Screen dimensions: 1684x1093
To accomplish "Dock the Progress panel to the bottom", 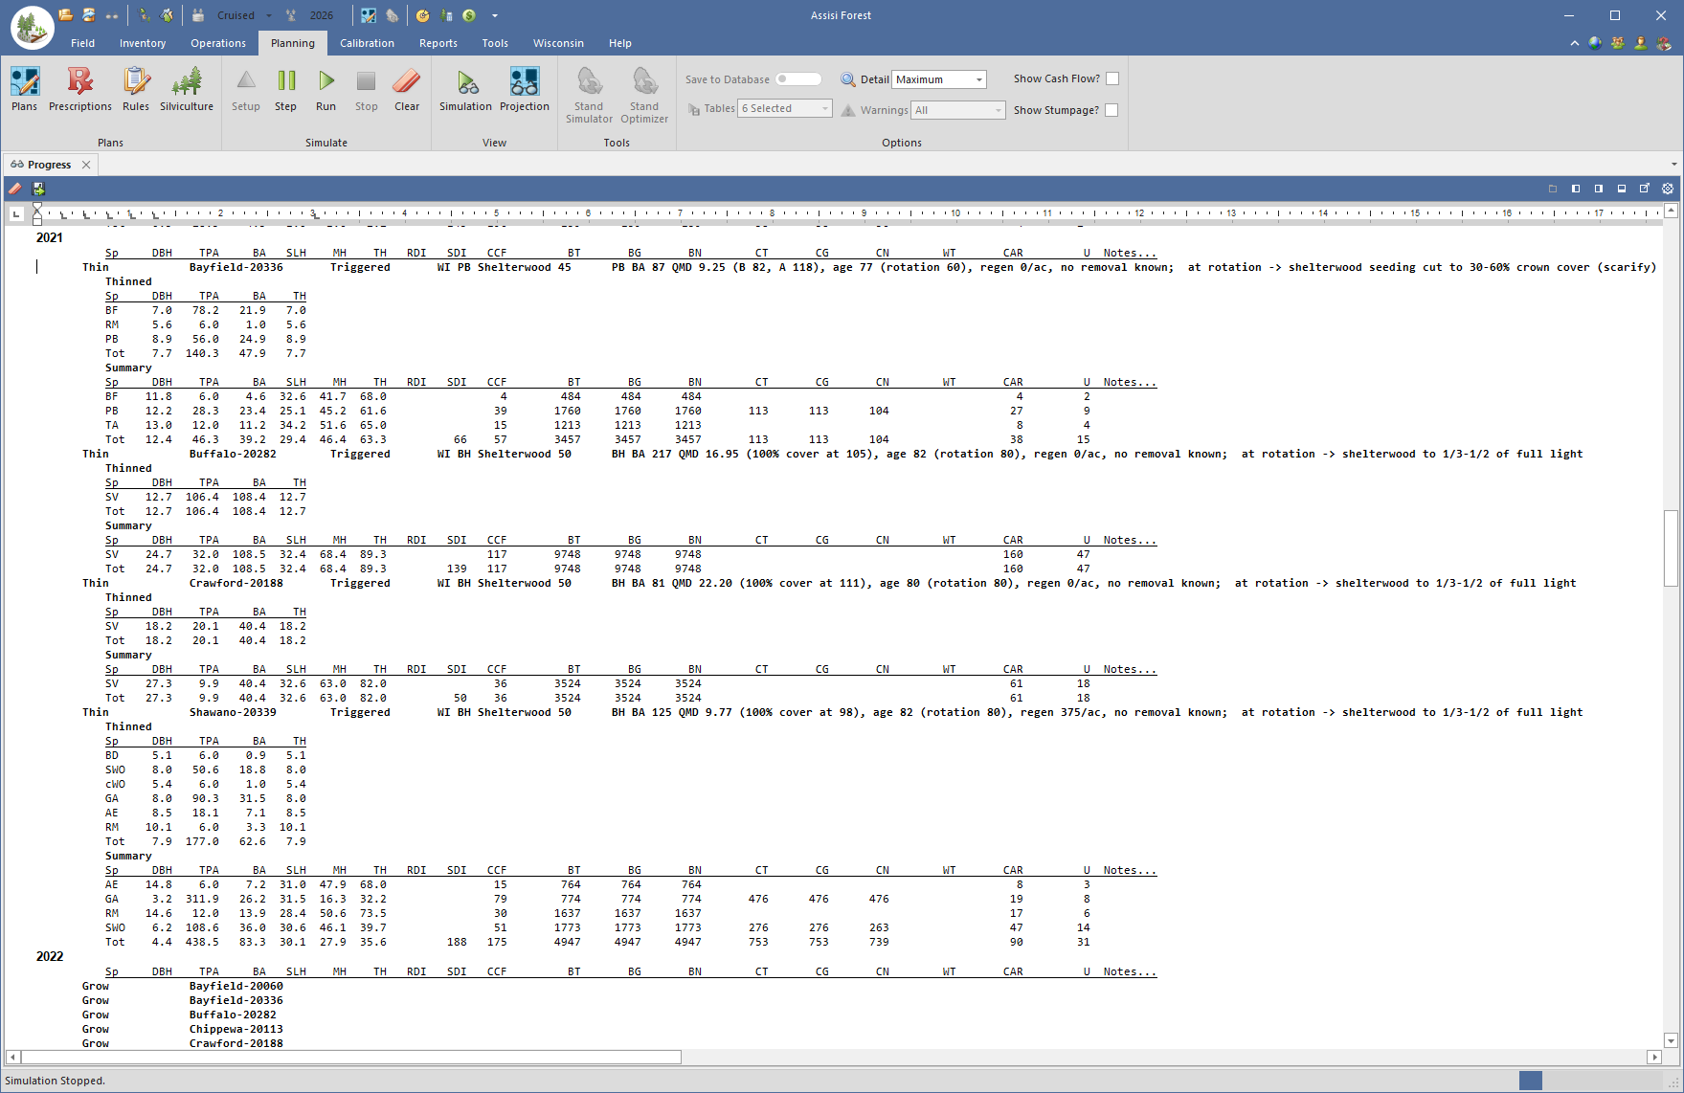I will click(1622, 189).
